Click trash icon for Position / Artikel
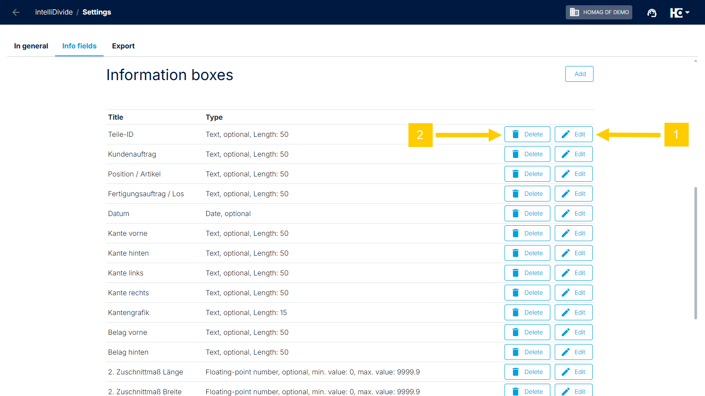The width and height of the screenshot is (705, 396). [516, 174]
